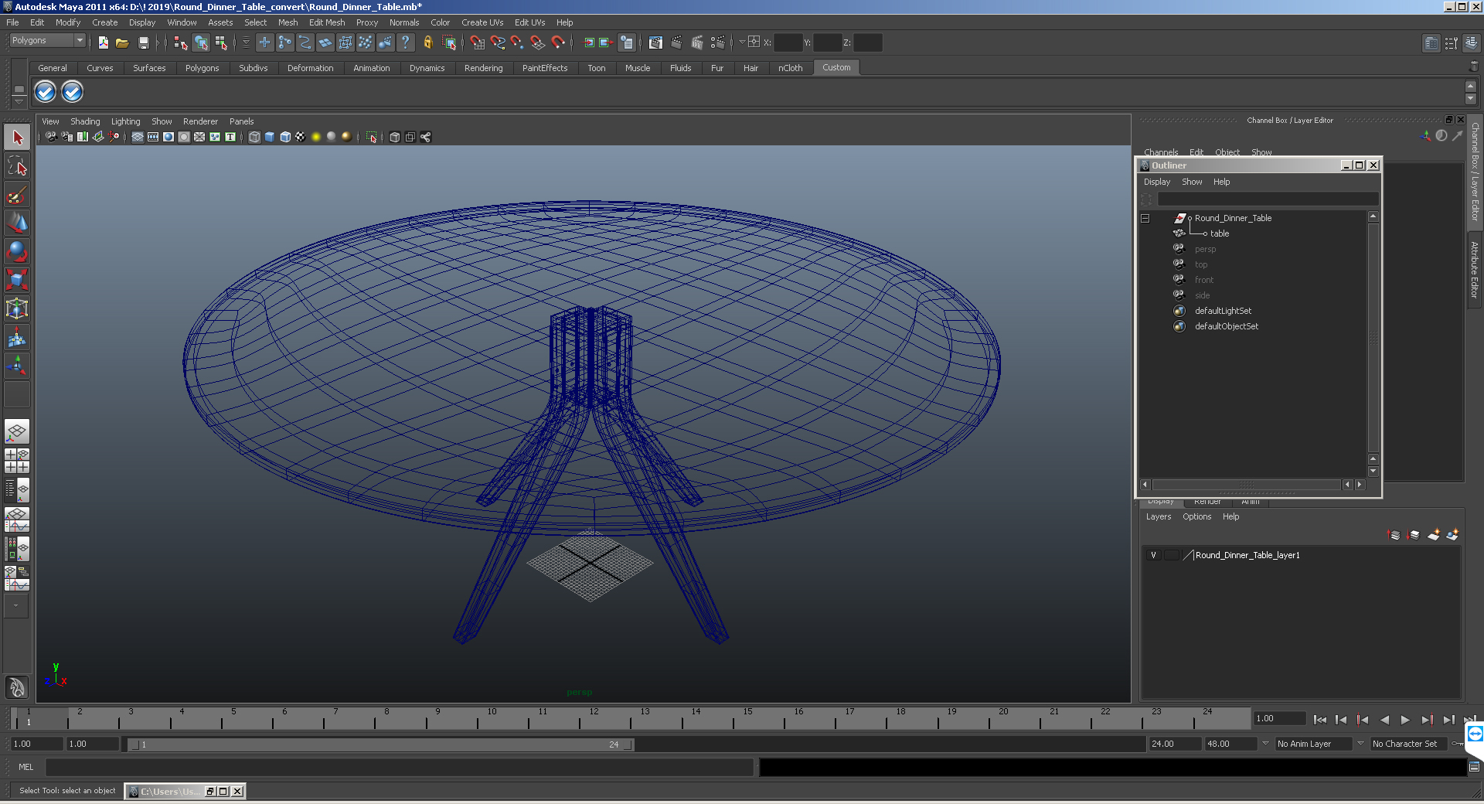1484x804 pixels.
Task: Collapse the Round_Dinner_Table outliner node
Action: (x=1145, y=219)
